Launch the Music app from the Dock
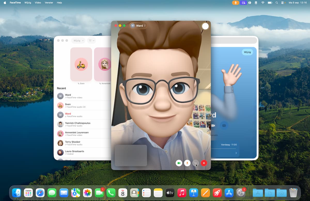The image size is (310, 201). click(x=182, y=192)
